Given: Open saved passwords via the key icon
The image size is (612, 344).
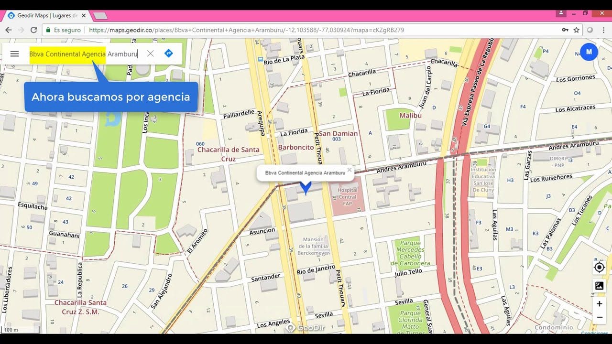Looking at the screenshot, I should (x=564, y=30).
